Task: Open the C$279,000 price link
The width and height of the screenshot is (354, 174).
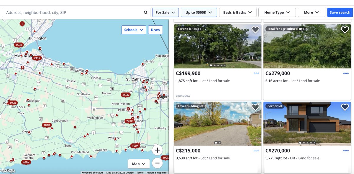Action: (278, 73)
